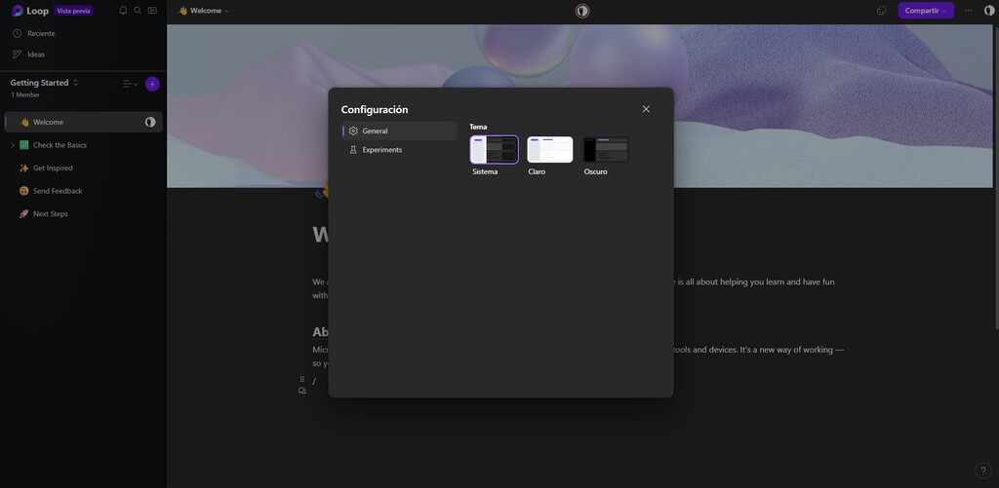Click the copy component icon near Compartir
The width and height of the screenshot is (999, 488).
click(881, 11)
